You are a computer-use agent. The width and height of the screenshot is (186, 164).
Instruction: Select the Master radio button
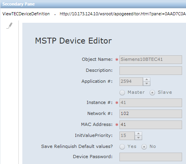[122, 93]
